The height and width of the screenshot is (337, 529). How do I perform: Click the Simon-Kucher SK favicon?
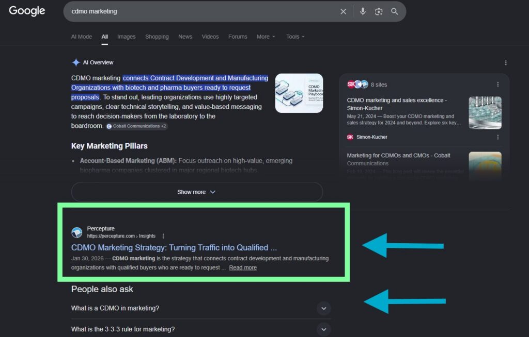tap(350, 137)
